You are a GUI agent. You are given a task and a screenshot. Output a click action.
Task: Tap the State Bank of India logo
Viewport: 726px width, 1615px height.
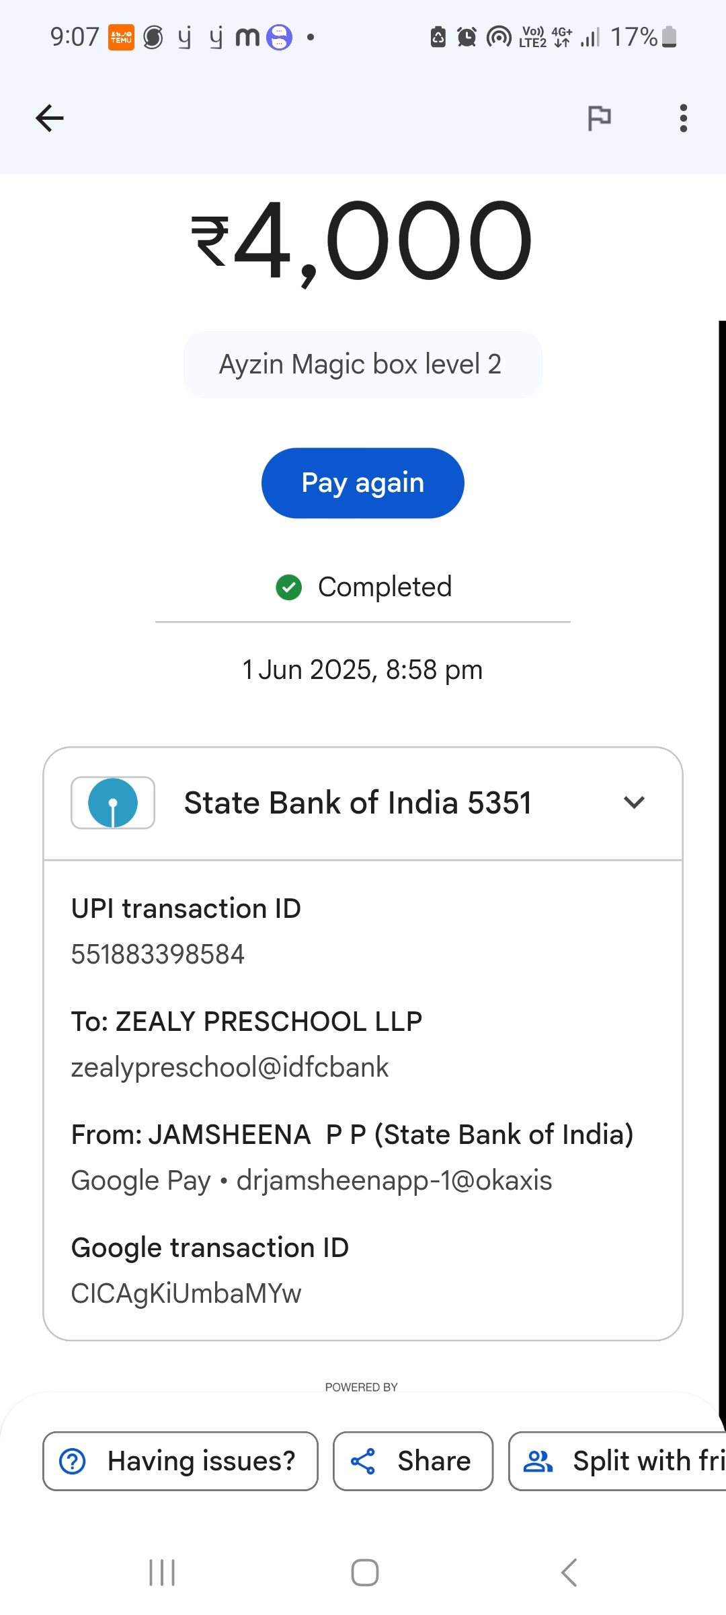point(113,802)
